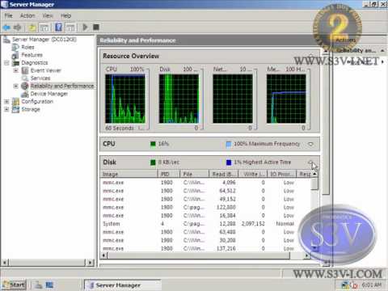
Task: Expand the Storage tree node
Action: point(6,109)
